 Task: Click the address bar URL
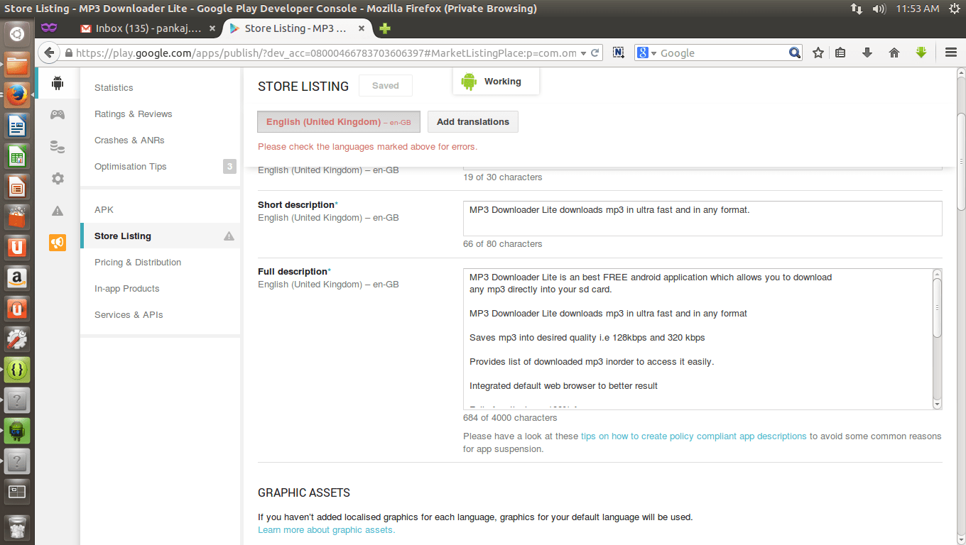(x=326, y=53)
